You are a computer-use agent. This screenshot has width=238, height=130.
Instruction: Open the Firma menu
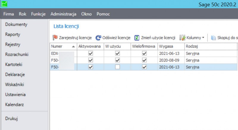pyautogui.click(x=9, y=14)
